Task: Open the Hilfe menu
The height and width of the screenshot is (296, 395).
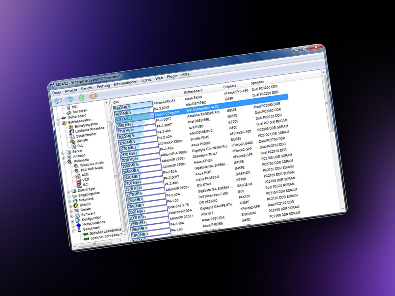Action: click(x=186, y=75)
